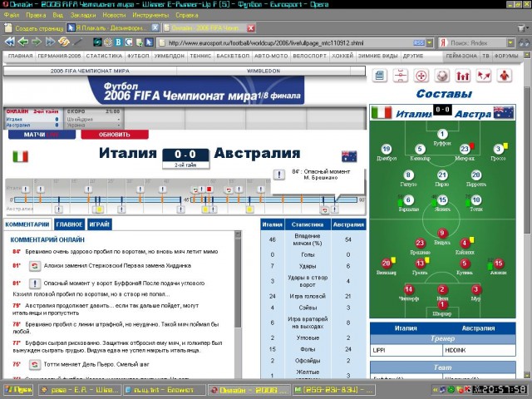Viewport: 532px width, 399px height.
Task: Open the Инструменты menu
Action: pyautogui.click(x=150, y=15)
